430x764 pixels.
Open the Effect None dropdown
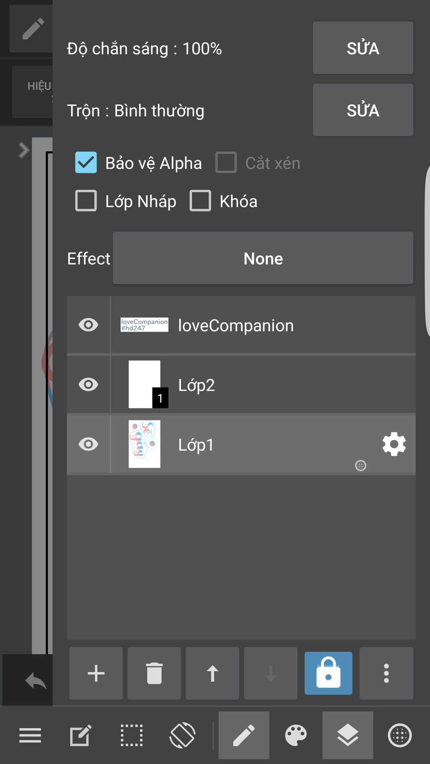(x=263, y=258)
